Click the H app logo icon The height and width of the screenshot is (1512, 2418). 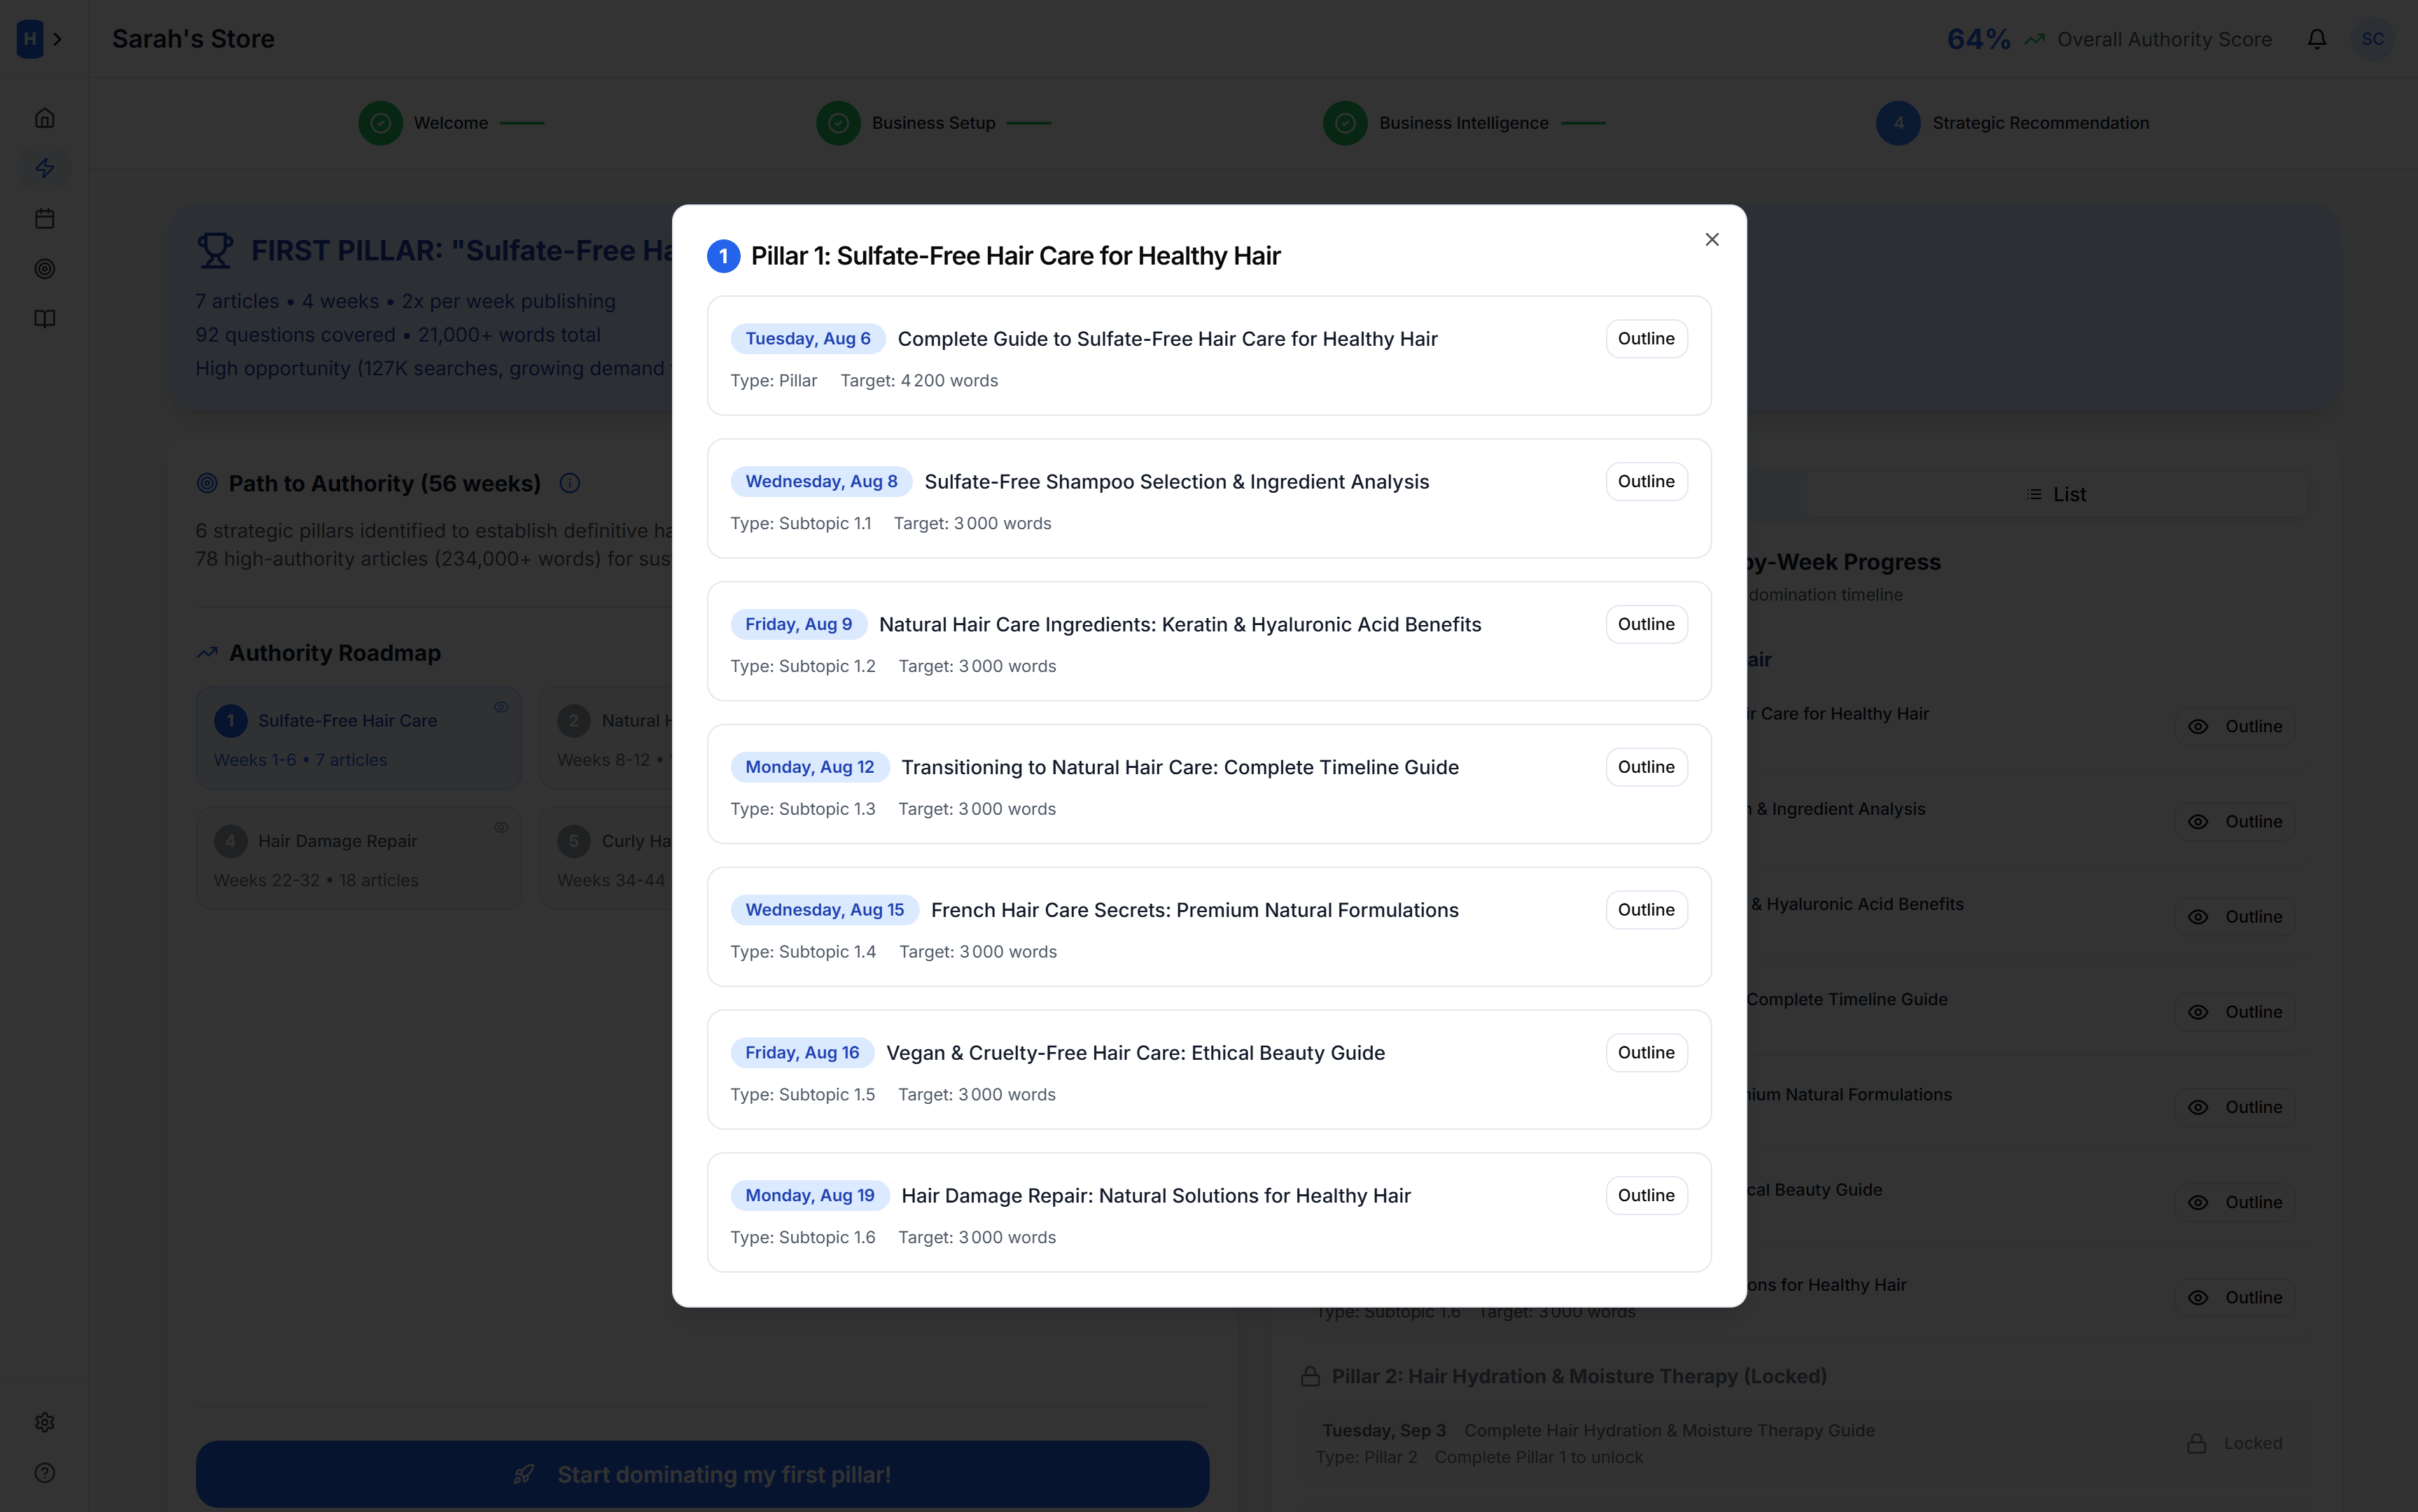point(30,39)
